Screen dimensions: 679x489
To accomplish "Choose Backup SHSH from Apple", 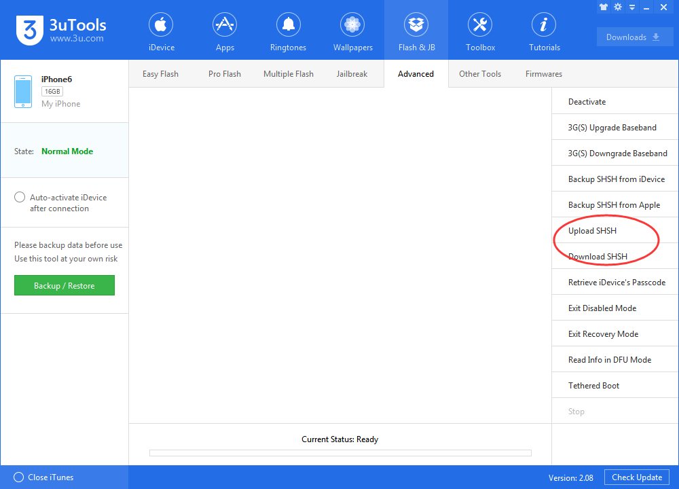I will pyautogui.click(x=615, y=204).
